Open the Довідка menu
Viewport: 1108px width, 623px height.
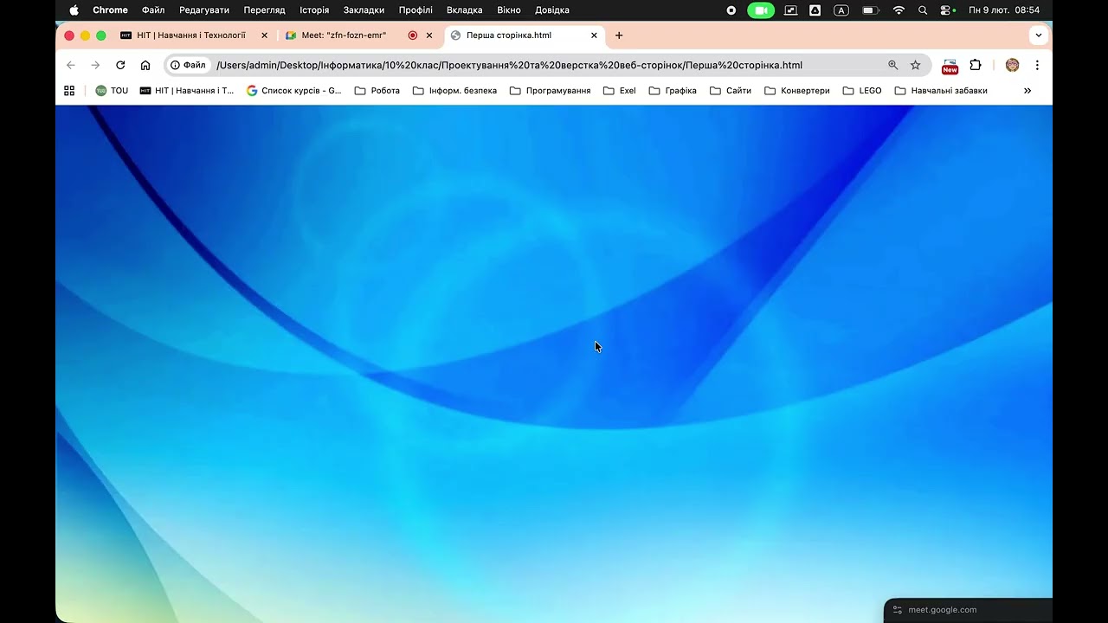tap(552, 10)
